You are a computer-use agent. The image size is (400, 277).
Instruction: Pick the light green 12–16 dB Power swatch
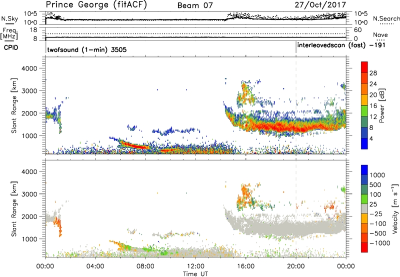(x=364, y=111)
